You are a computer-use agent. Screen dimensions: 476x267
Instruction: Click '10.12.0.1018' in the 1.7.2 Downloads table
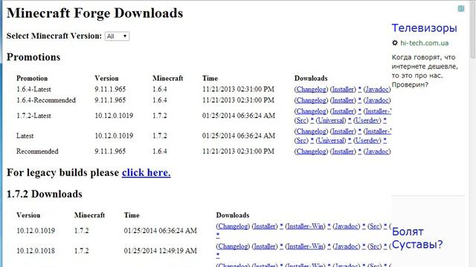pos(36,251)
